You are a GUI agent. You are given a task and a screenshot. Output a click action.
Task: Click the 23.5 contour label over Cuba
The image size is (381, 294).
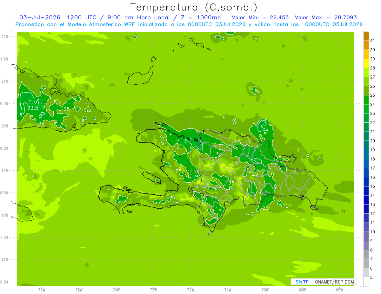33,108
